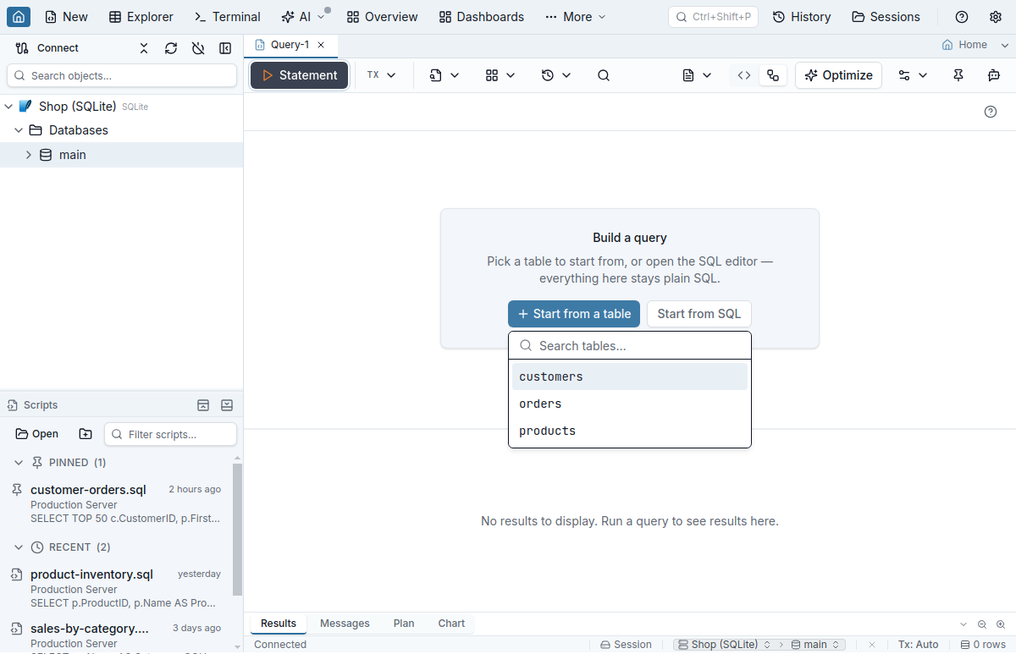The image size is (1016, 654).
Task: Click the status bar cancel X icon
Action: (x=872, y=645)
